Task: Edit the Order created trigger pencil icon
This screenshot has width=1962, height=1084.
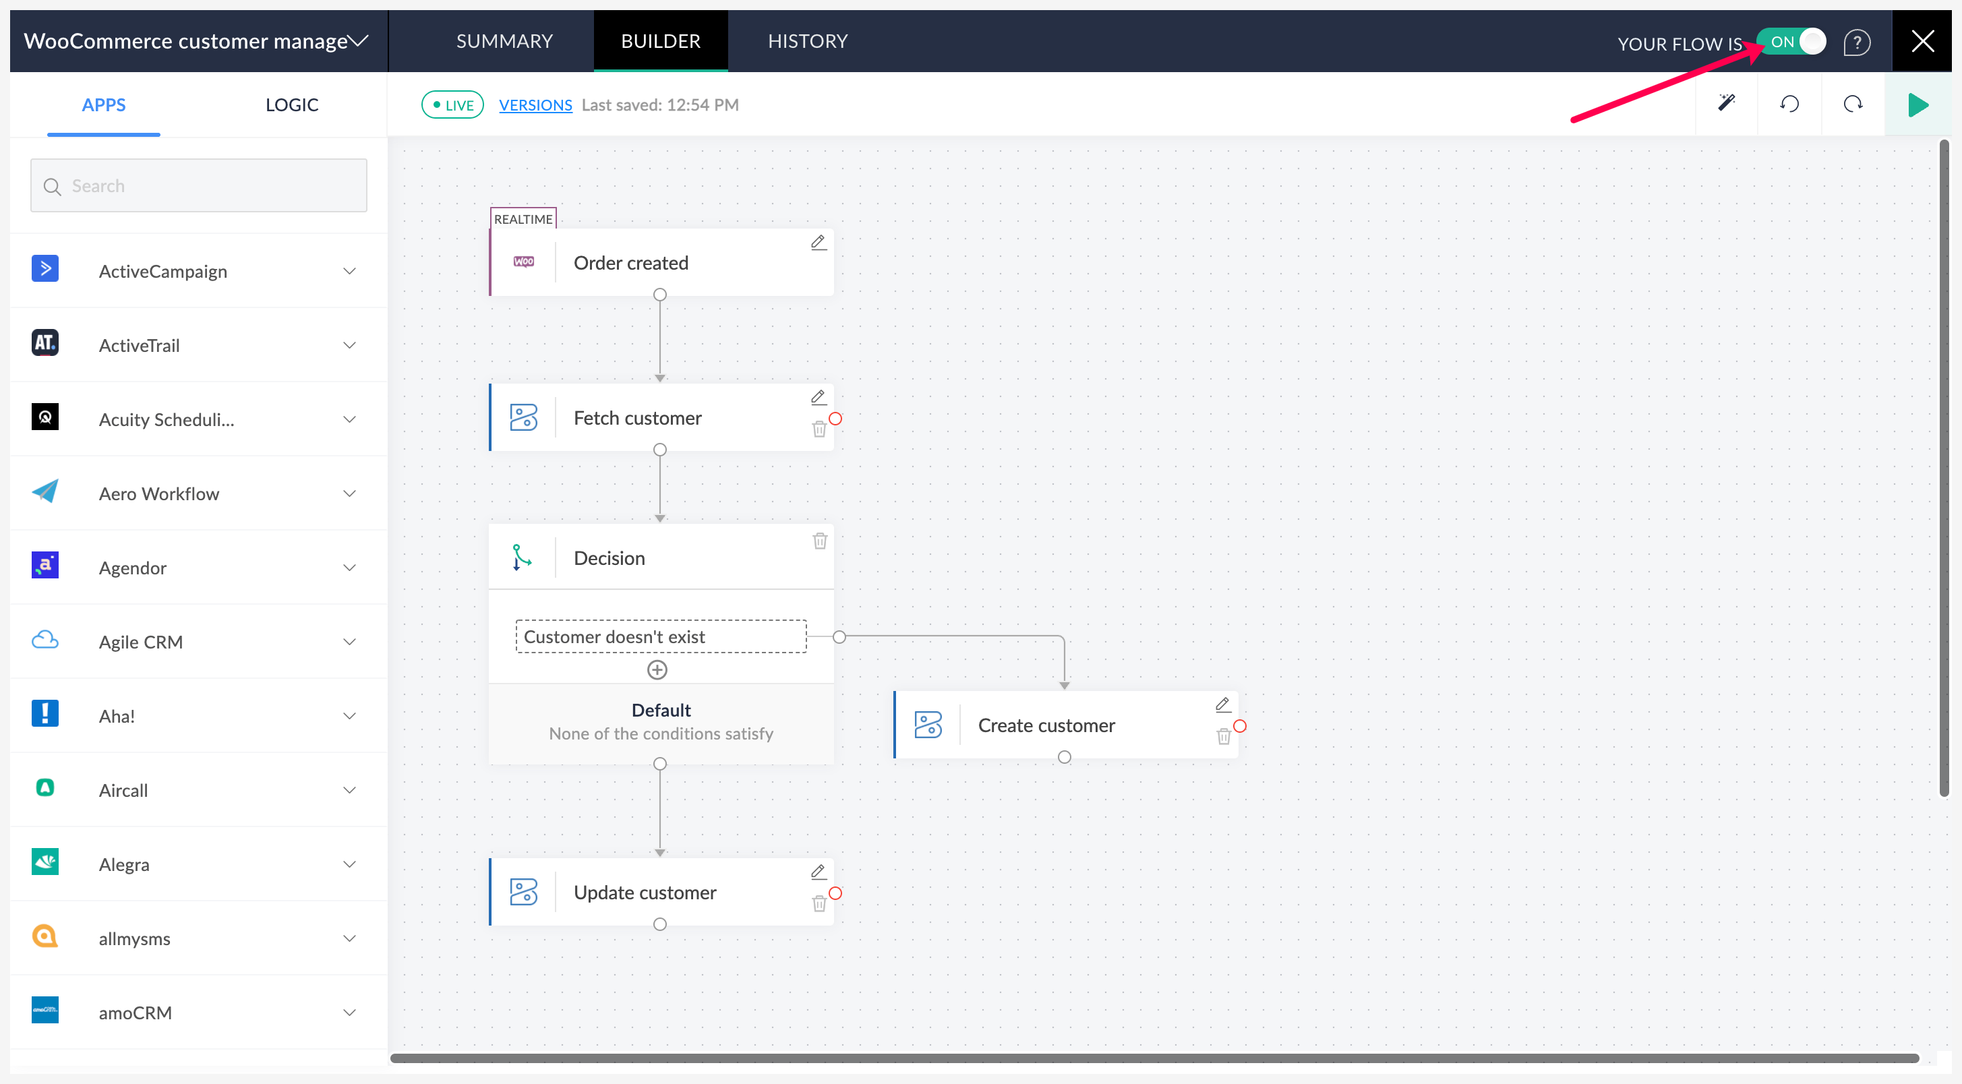Action: (x=818, y=242)
